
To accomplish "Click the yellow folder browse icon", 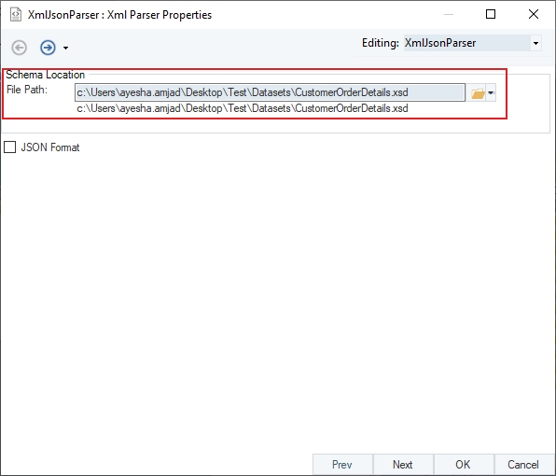I will tap(478, 93).
